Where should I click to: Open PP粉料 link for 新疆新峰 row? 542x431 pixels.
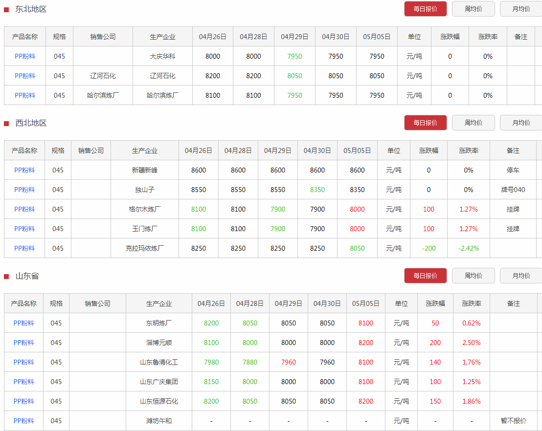(x=24, y=170)
